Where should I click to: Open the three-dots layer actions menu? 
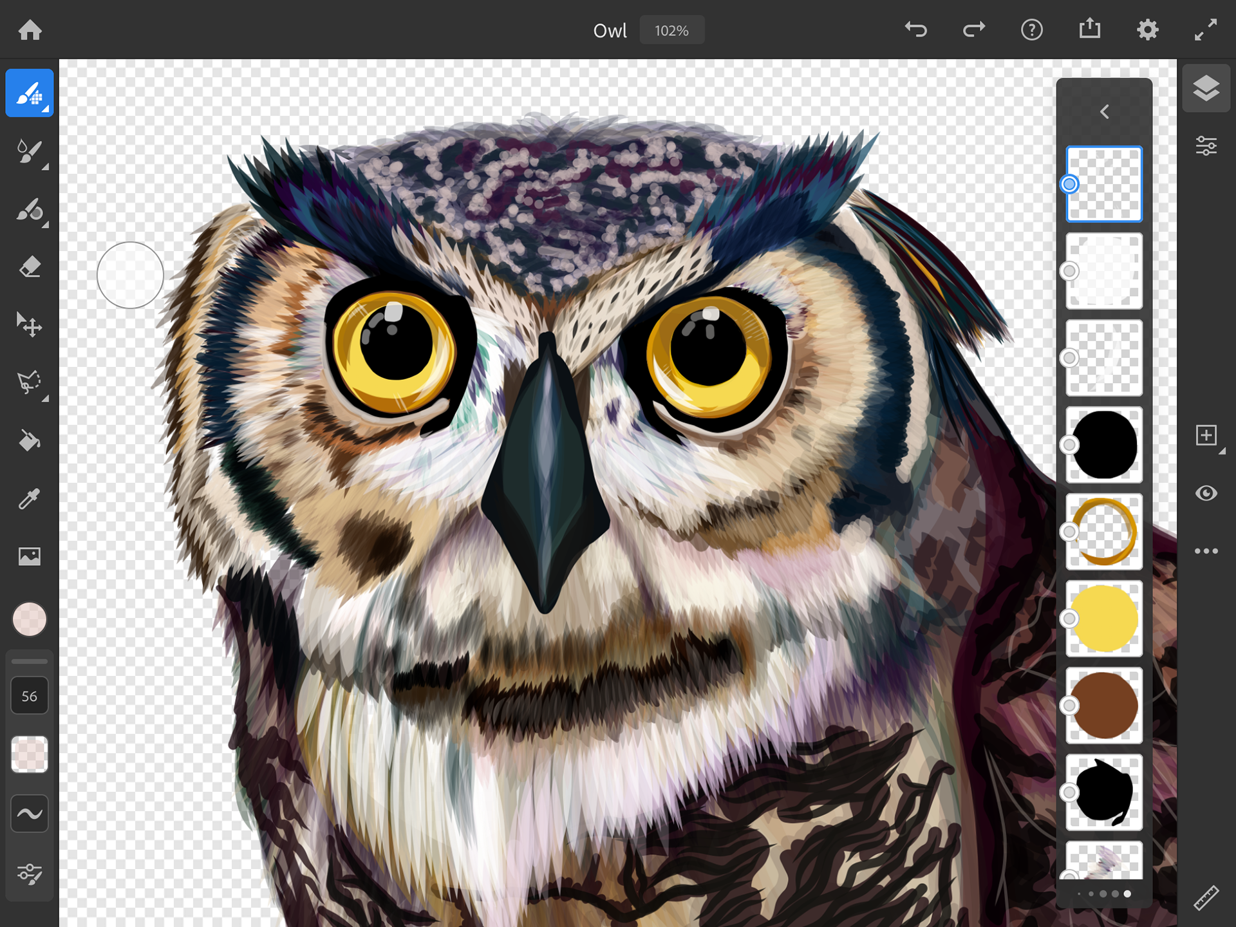tap(1206, 551)
